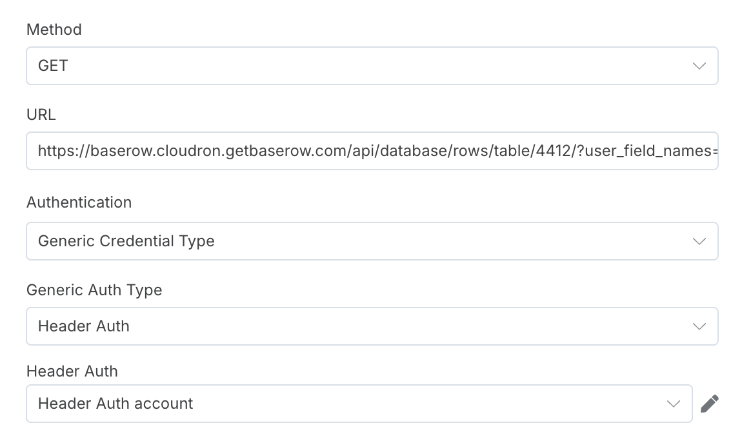Click the Header Auth label above credential selector
The image size is (742, 441).
[72, 371]
